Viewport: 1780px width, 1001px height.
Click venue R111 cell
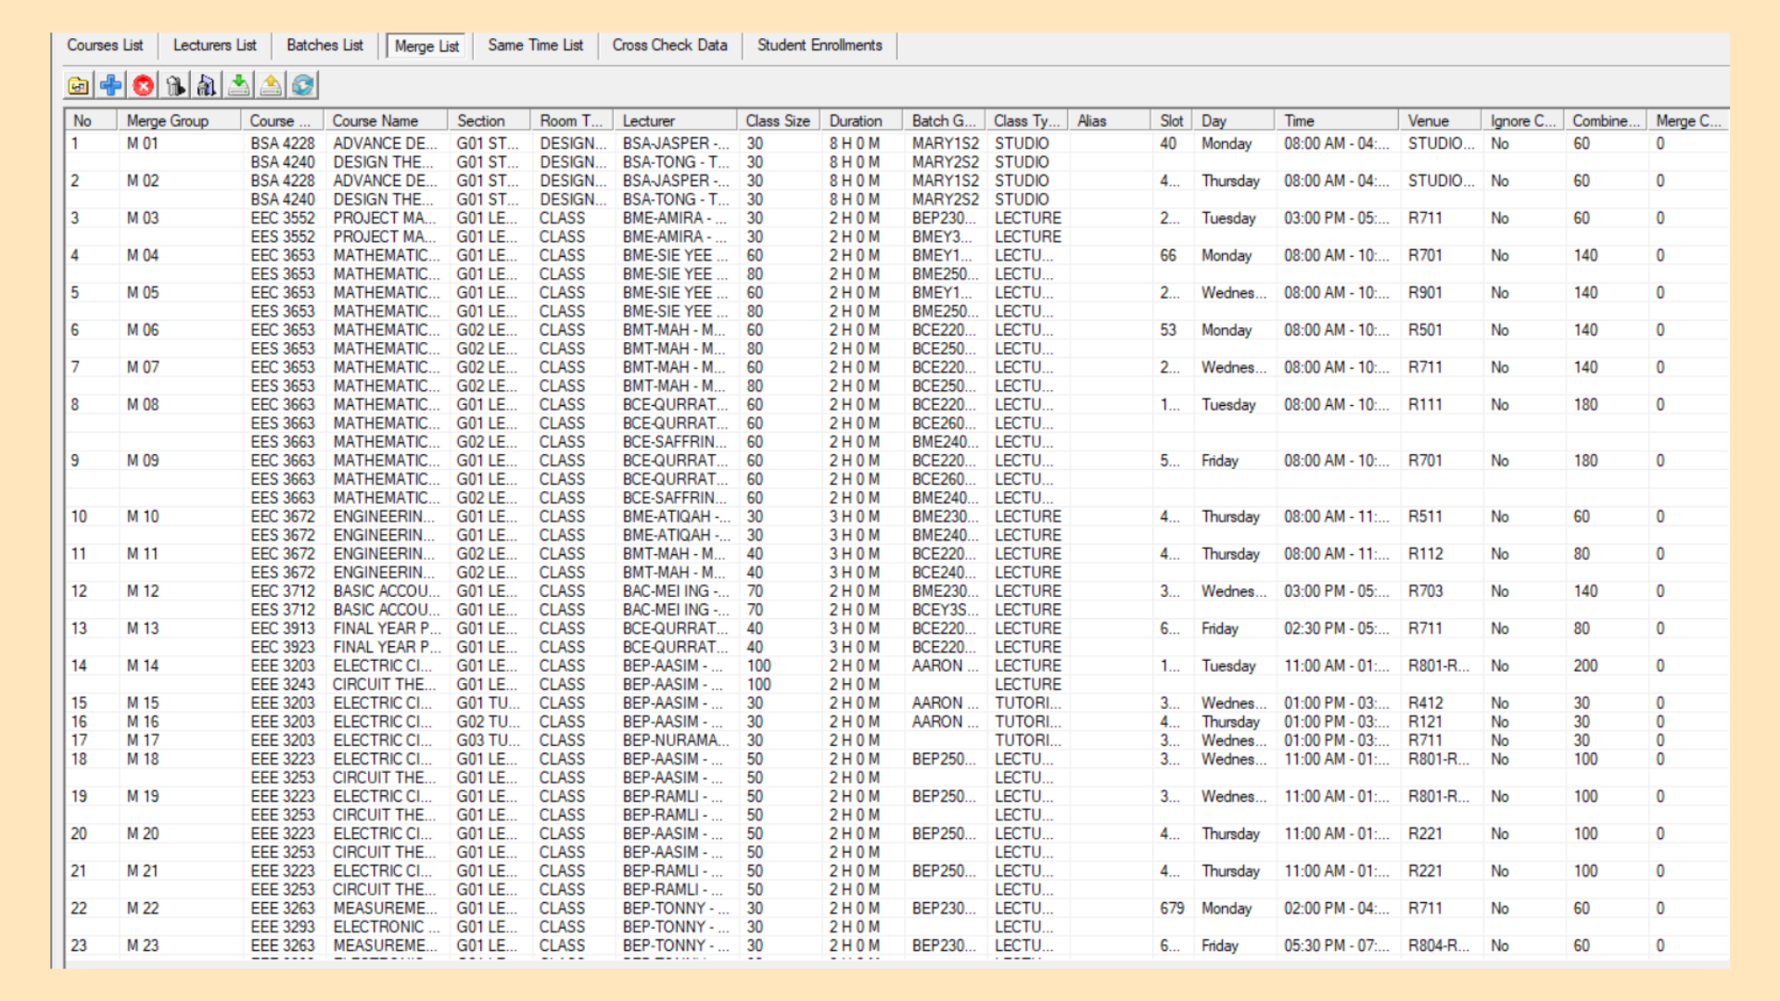[x=1425, y=405]
